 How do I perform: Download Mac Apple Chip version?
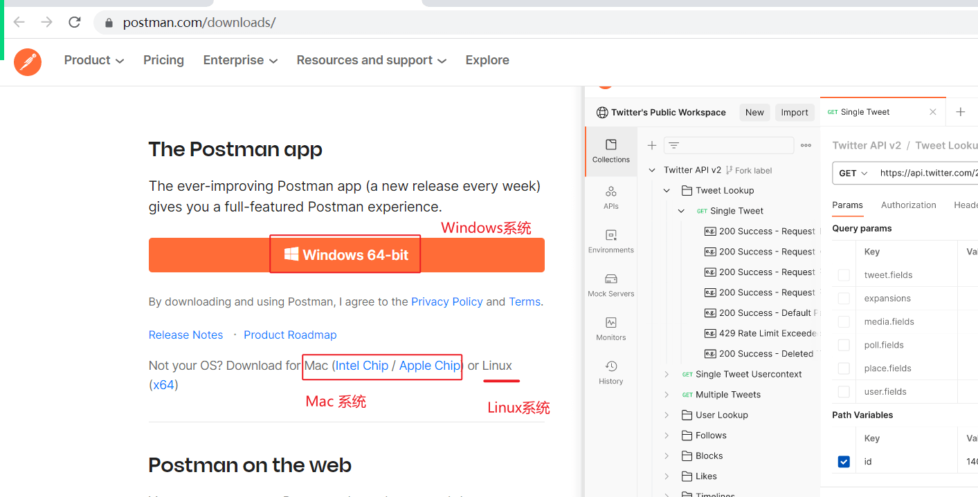430,366
